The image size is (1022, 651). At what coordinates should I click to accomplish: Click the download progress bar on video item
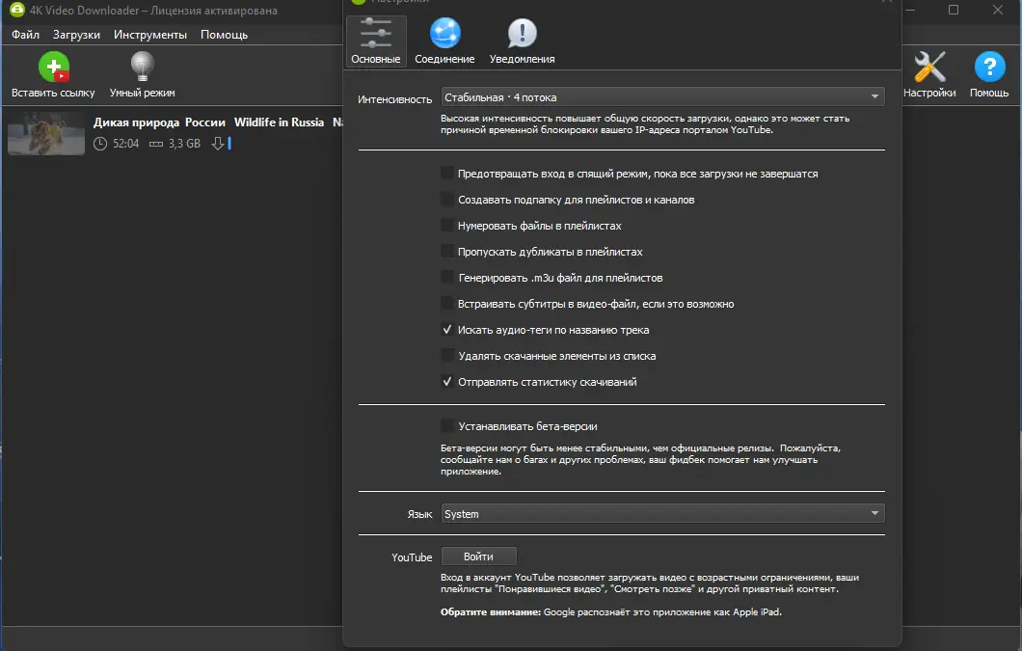point(229,144)
